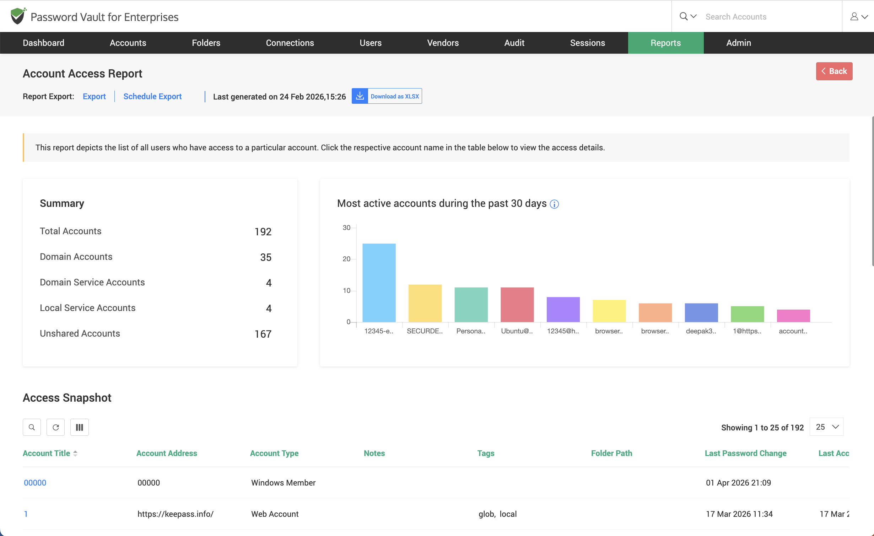Click the blue deepak3.. chart bar
The height and width of the screenshot is (536, 874).
(x=701, y=313)
